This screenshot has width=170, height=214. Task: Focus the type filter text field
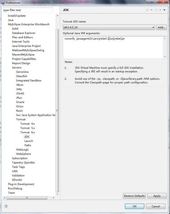pyautogui.click(x=28, y=10)
